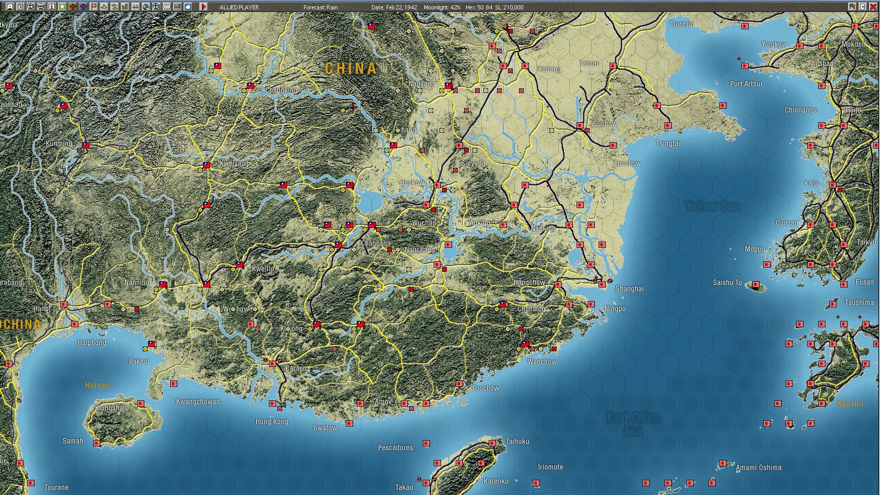Viewport: 880px width, 495px height.
Task: Click the Tourane map label
Action: point(56,487)
